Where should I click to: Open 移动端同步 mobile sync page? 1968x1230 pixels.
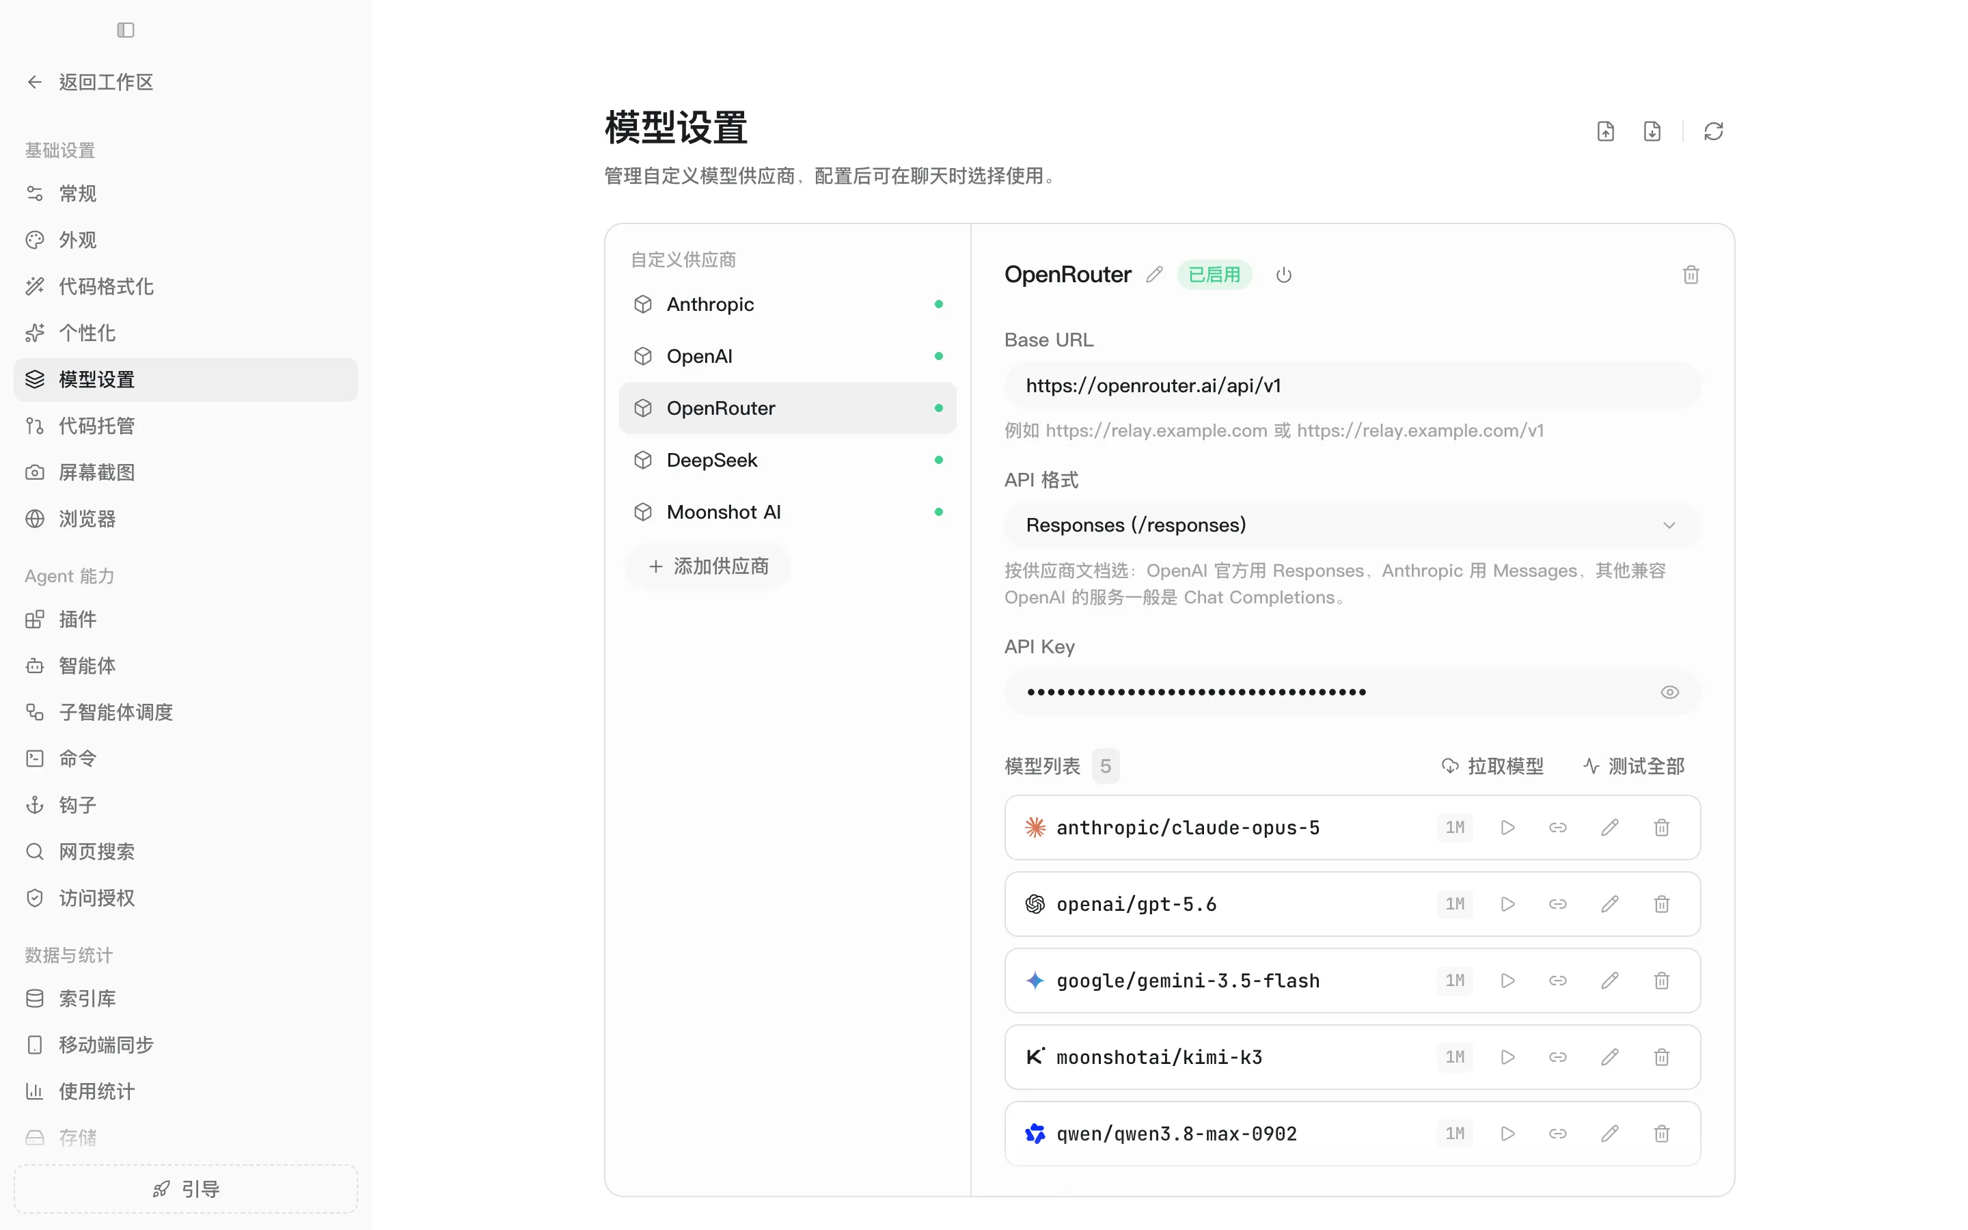185,1045
